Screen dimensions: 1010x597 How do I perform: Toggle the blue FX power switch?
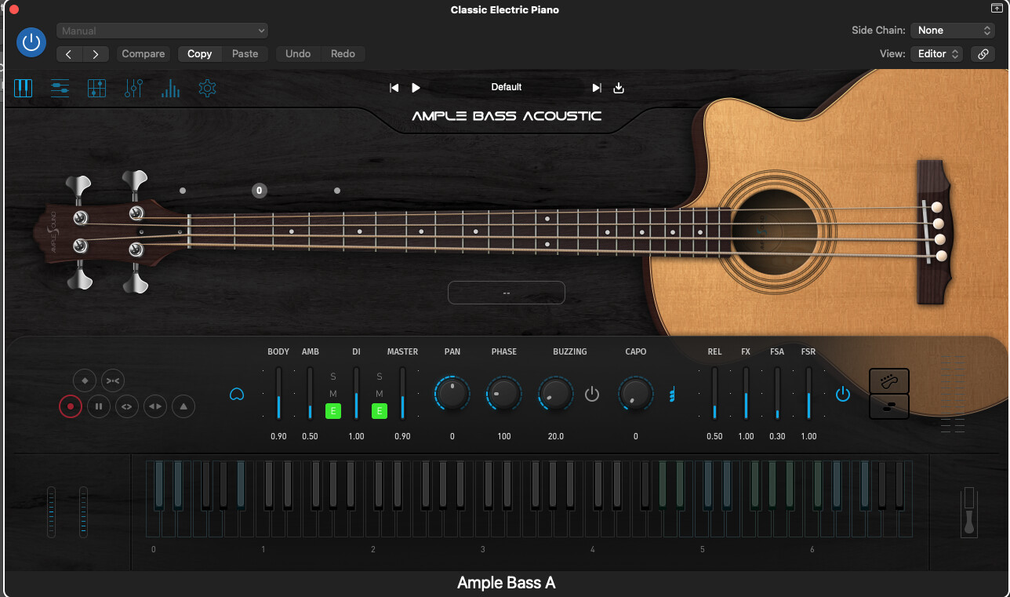[x=843, y=394]
